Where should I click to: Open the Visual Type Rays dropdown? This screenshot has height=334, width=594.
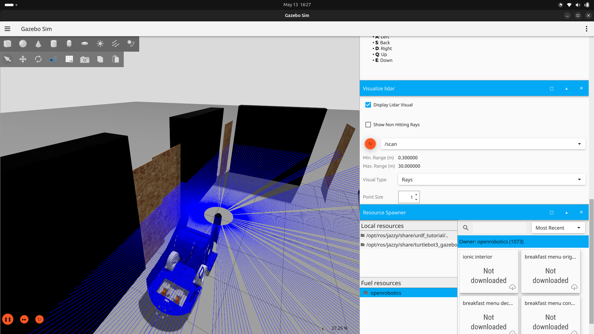[491, 180]
